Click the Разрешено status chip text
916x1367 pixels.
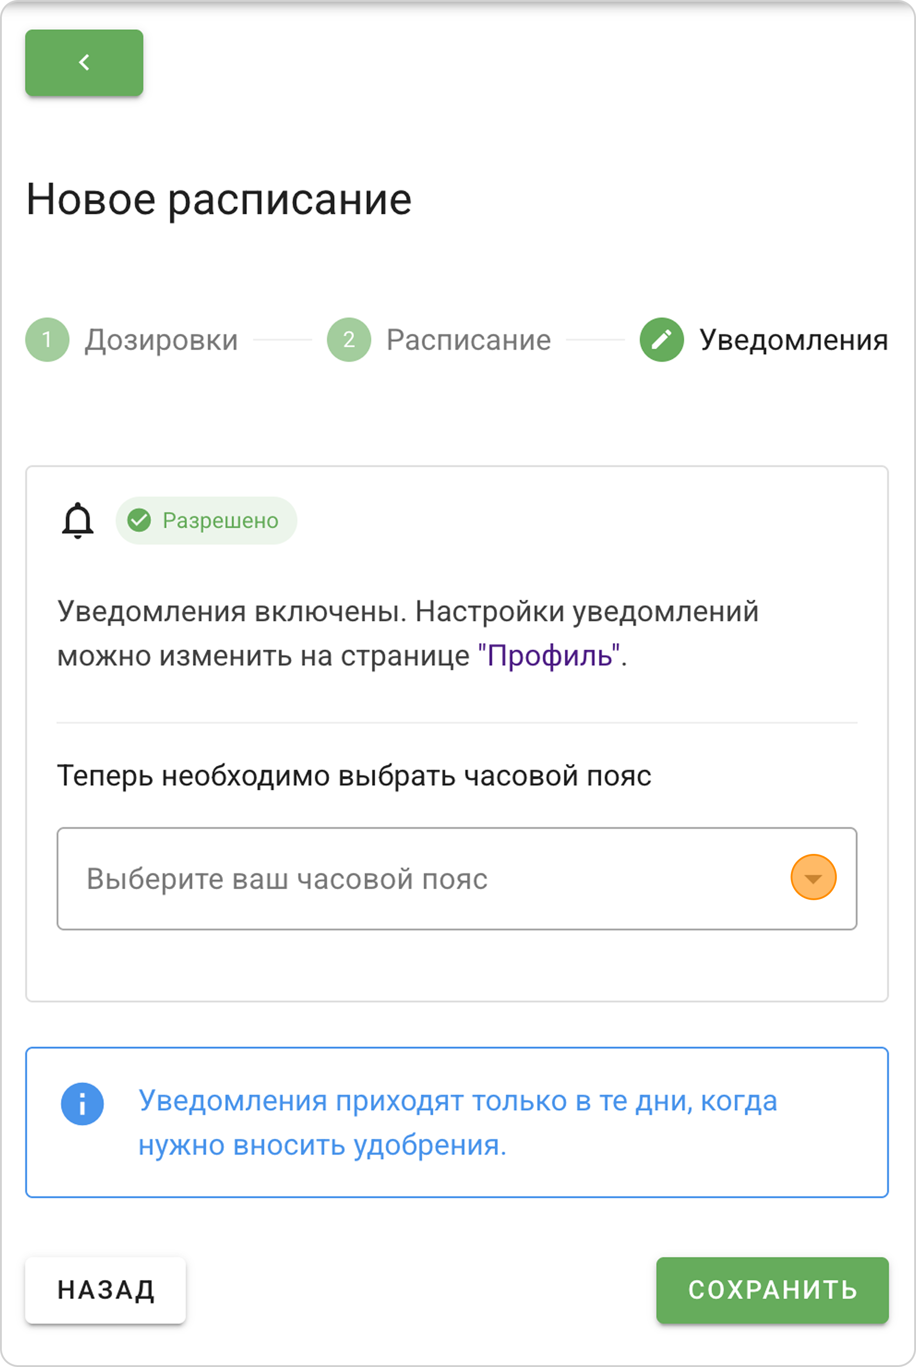pyautogui.click(x=220, y=520)
